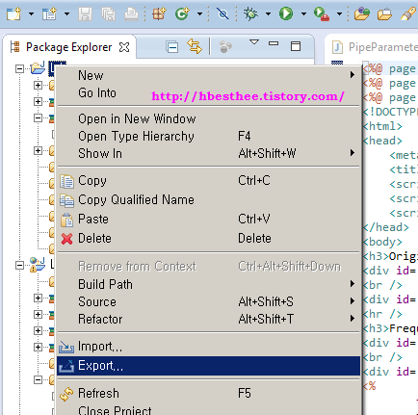Click the Open Task folder icon
The width and height of the screenshot is (418, 415).
point(384,13)
